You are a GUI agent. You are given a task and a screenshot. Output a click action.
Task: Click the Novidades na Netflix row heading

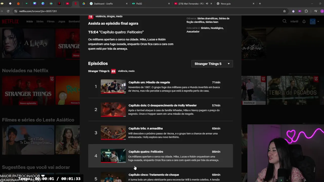click(25, 71)
